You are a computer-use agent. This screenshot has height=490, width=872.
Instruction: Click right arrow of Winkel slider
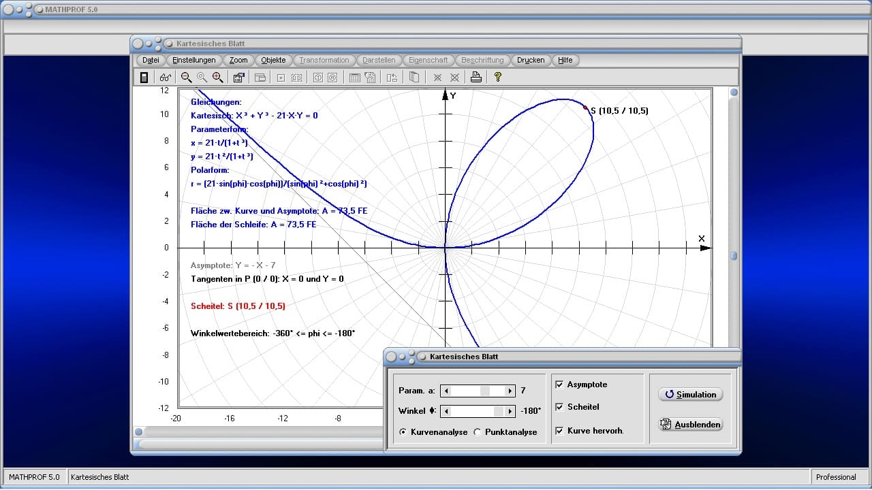coord(510,411)
